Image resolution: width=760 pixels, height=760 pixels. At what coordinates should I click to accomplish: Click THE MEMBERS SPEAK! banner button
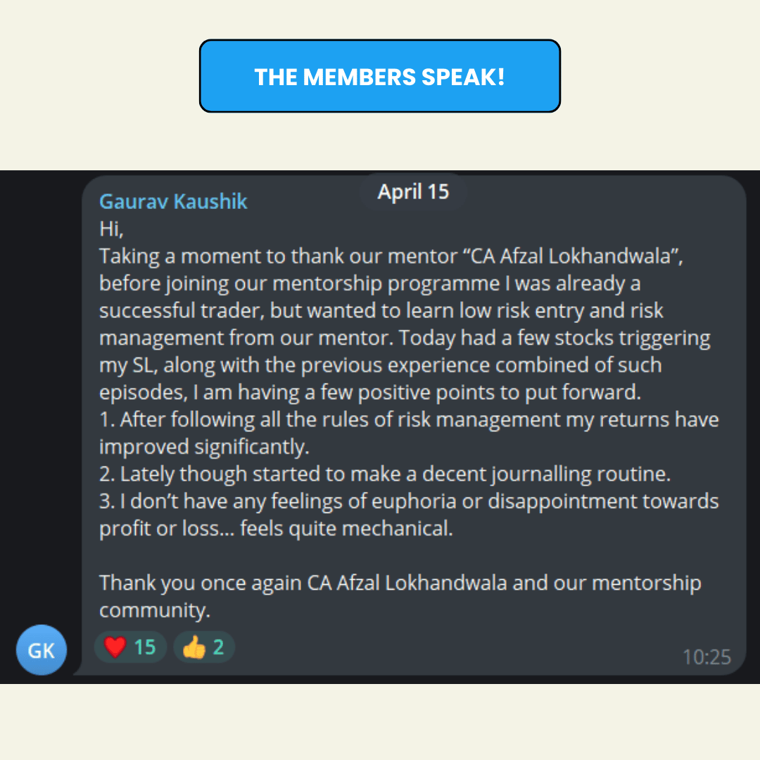tap(380, 76)
